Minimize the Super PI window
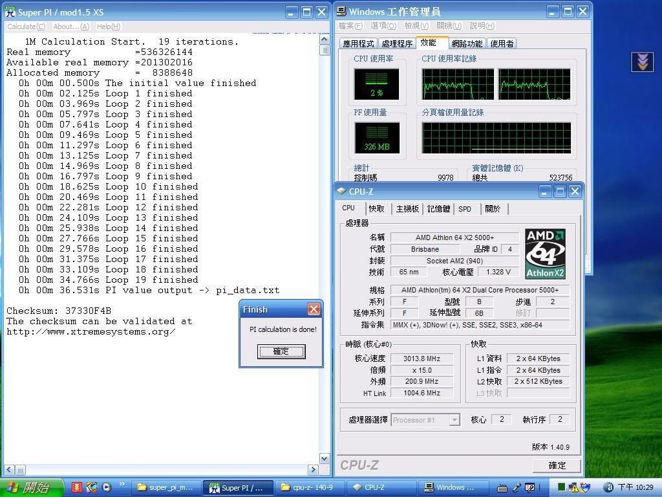 click(x=292, y=12)
